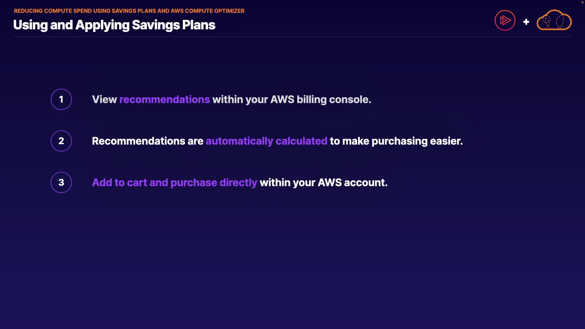Click the purple "Add to cart and purchase directly" text
This screenshot has height=329, width=585.
click(x=174, y=182)
